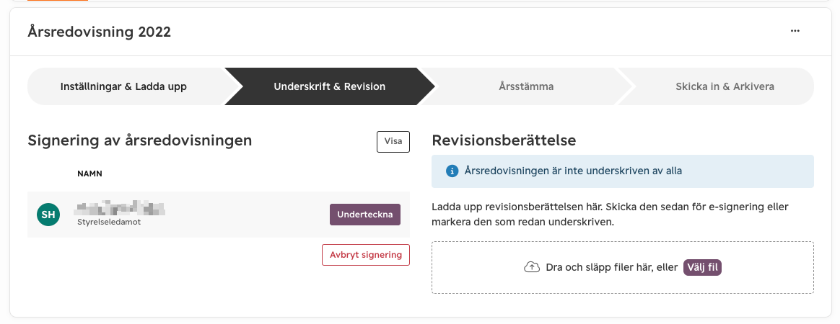Click the Styrelseledamot role label
Image resolution: width=840 pixels, height=324 pixels.
[x=109, y=222]
